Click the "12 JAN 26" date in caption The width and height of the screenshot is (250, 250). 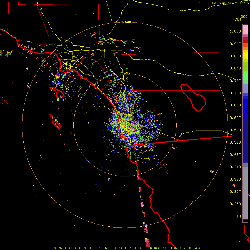tap(174, 248)
